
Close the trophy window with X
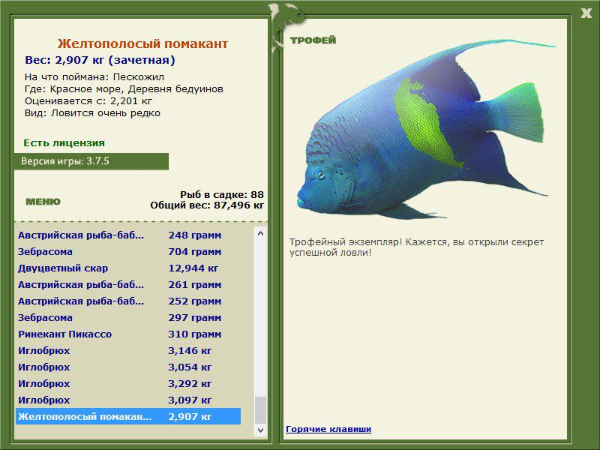click(x=586, y=13)
